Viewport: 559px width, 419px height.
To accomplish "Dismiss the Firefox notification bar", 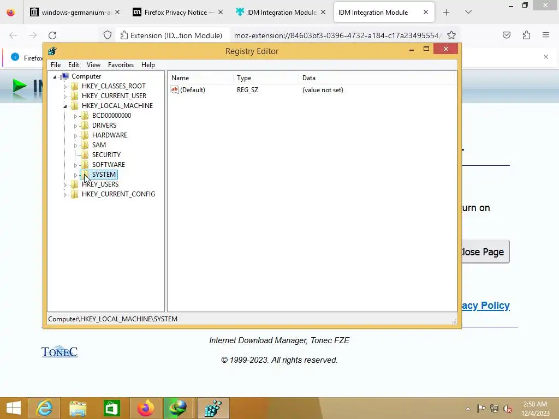I will (x=546, y=57).
